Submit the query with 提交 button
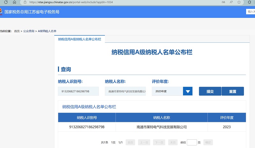Image resolution: width=255 pixels, height=148 pixels. 210,91
